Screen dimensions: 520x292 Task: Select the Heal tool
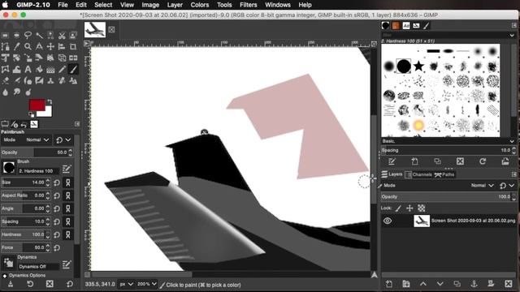click(62, 80)
